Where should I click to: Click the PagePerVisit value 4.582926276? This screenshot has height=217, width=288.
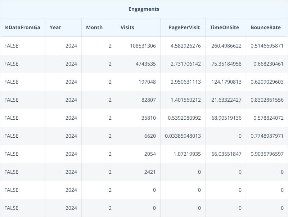(186, 46)
